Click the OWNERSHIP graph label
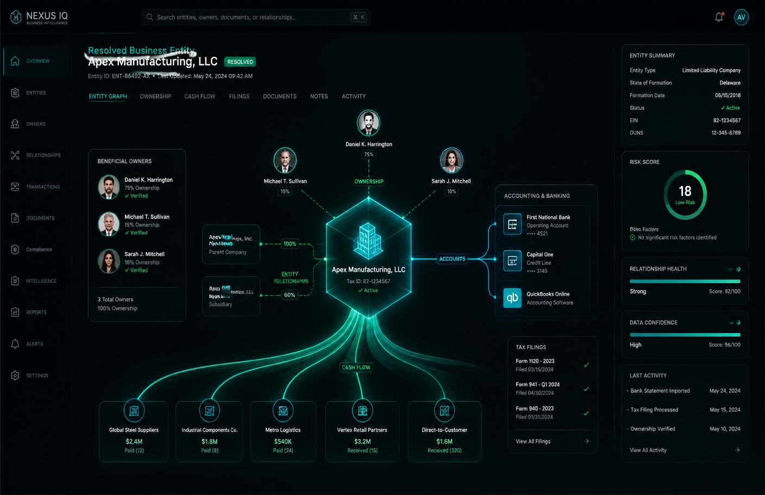 pyautogui.click(x=369, y=181)
